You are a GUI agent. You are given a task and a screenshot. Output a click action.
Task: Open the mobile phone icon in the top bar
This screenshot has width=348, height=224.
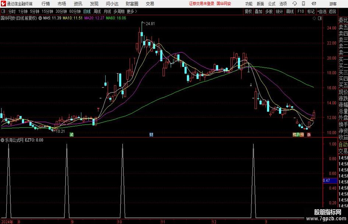pyautogui.click(x=303, y=4)
